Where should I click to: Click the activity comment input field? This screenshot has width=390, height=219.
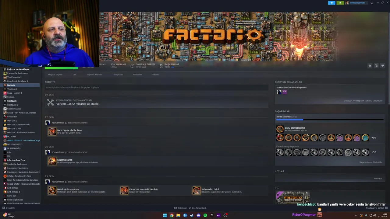[x=156, y=87]
